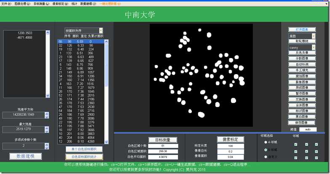The image size is (330, 174).
Task: Click the 腐蚀图像 button
Action: [302, 76]
